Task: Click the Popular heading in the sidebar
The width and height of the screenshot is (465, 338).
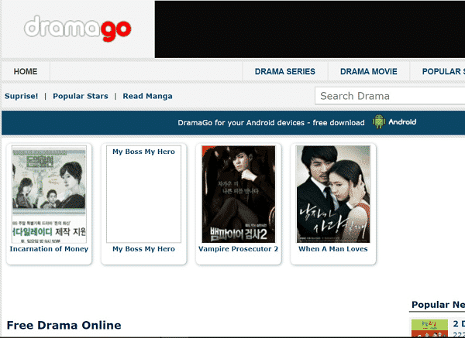Action: point(438,305)
